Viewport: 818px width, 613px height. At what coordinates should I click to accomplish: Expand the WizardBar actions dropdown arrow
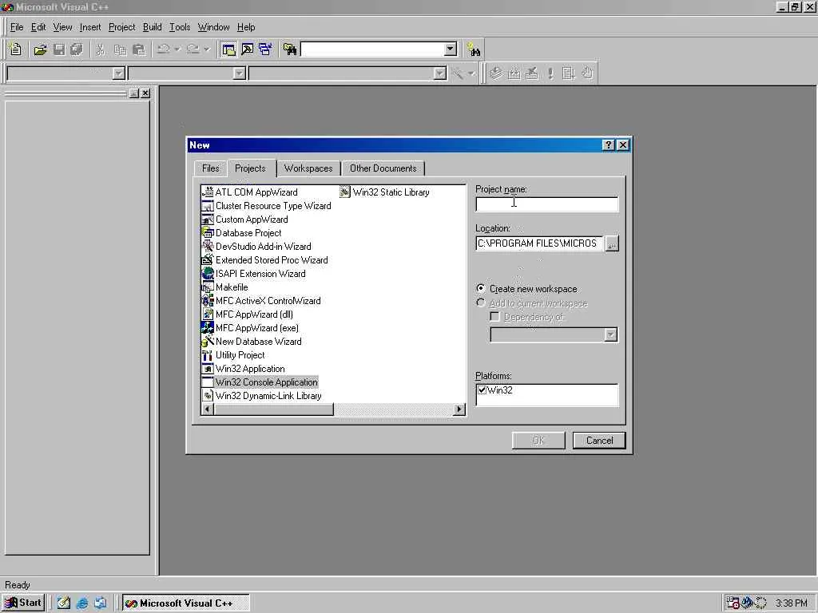click(471, 73)
